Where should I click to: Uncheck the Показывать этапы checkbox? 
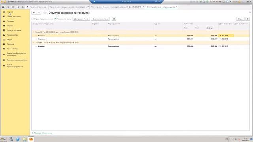55,19
